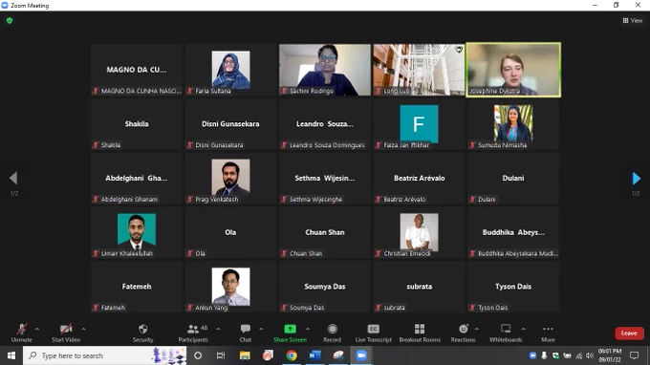Click Christian Emeodi's profile picture

coord(419,232)
